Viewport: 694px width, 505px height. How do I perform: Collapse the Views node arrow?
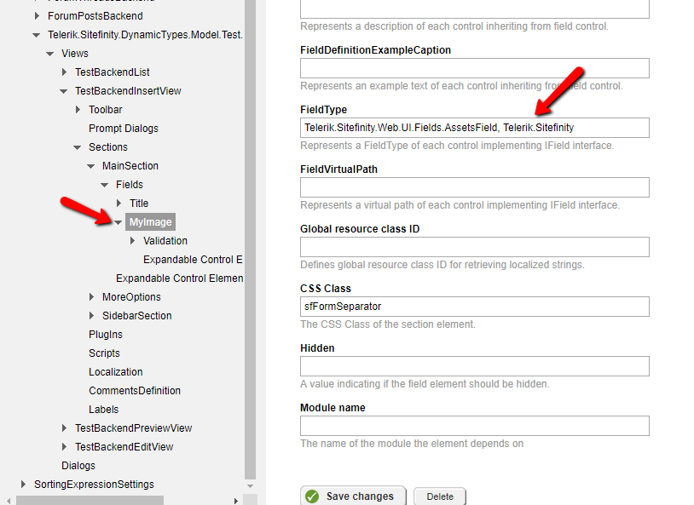tap(50, 54)
